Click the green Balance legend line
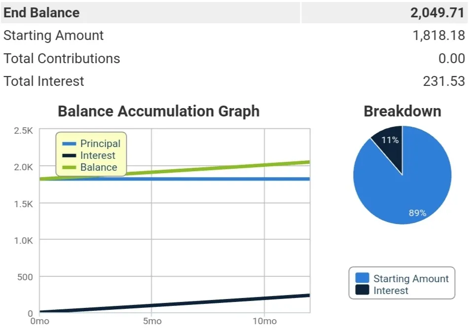Viewport: 469px width, 333px height. (69, 168)
